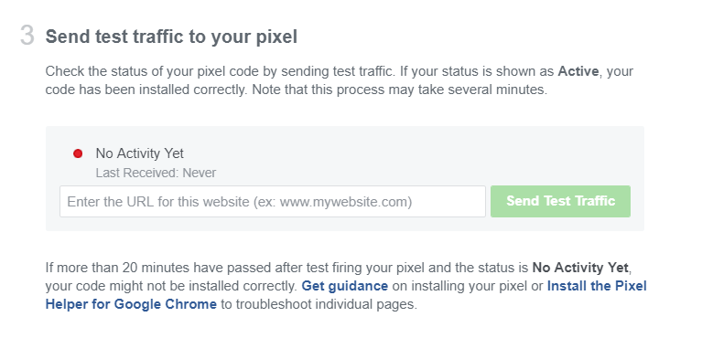Click code has been installed correctly text
The width and height of the screenshot is (702, 359).
tap(146, 90)
